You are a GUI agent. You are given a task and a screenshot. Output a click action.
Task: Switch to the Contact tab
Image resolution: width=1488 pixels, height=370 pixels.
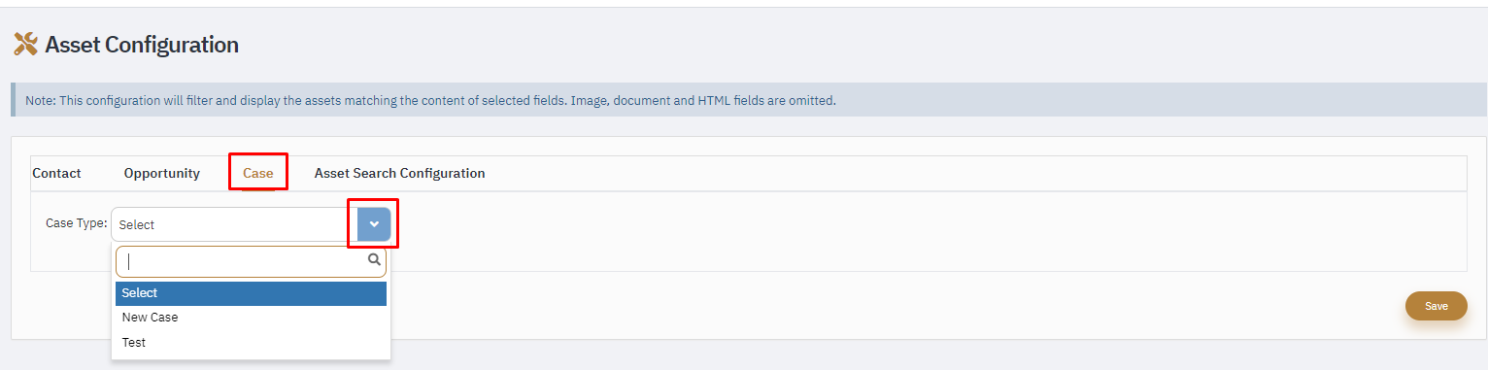point(57,173)
